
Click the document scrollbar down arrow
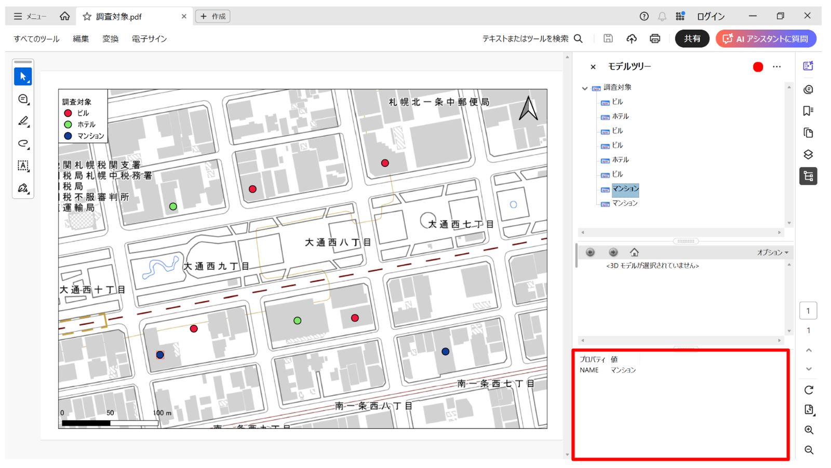(x=567, y=455)
